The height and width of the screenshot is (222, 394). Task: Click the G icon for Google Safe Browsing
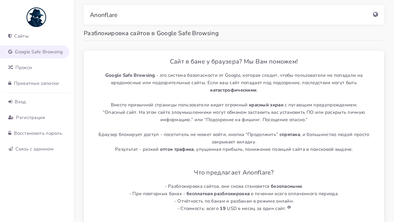(x=10, y=52)
